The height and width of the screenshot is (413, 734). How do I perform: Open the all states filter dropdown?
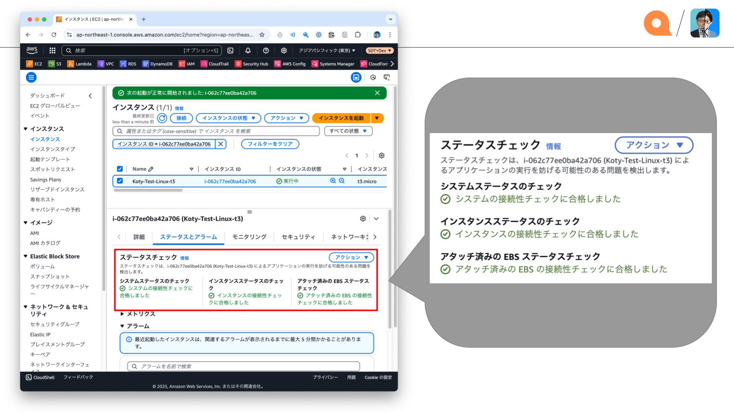pos(348,131)
